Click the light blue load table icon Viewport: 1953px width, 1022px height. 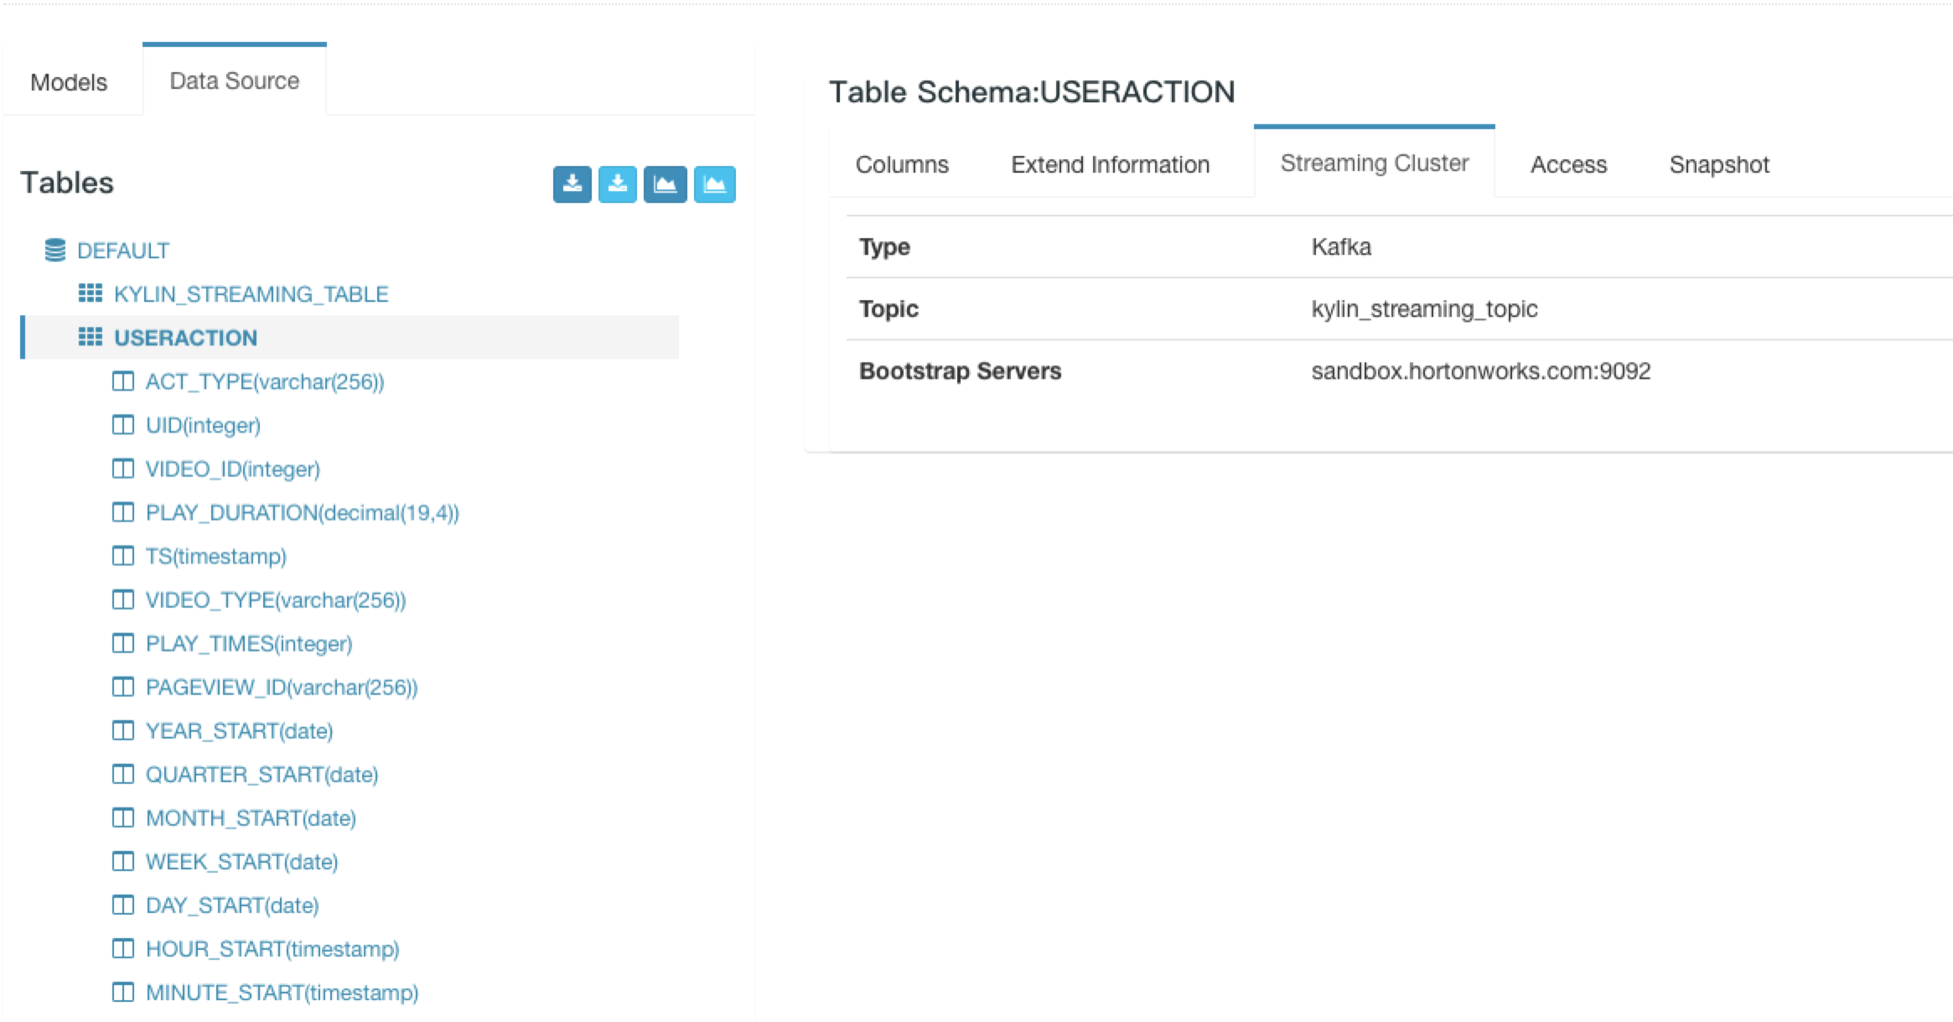click(x=617, y=184)
